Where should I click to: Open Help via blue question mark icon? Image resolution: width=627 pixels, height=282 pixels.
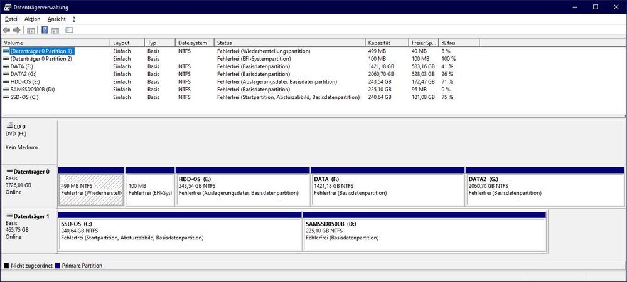coord(45,29)
